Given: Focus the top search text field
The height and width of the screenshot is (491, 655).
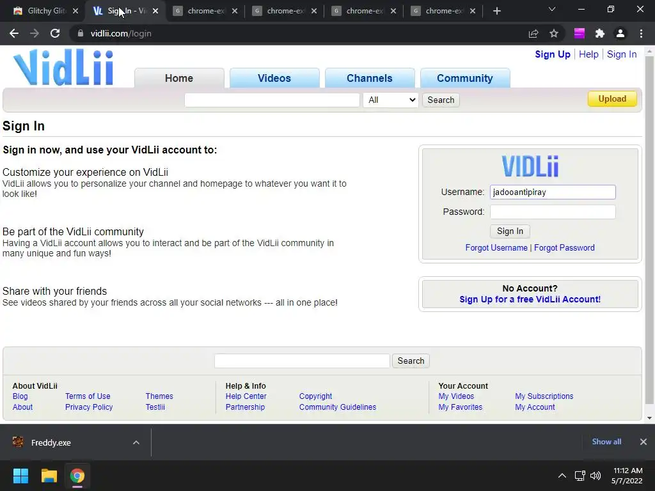Looking at the screenshot, I should pos(272,100).
